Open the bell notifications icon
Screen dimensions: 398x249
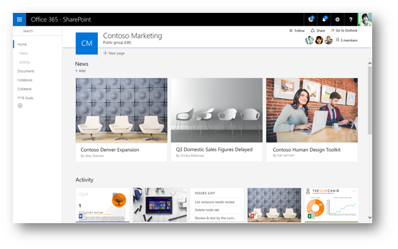(x=324, y=20)
